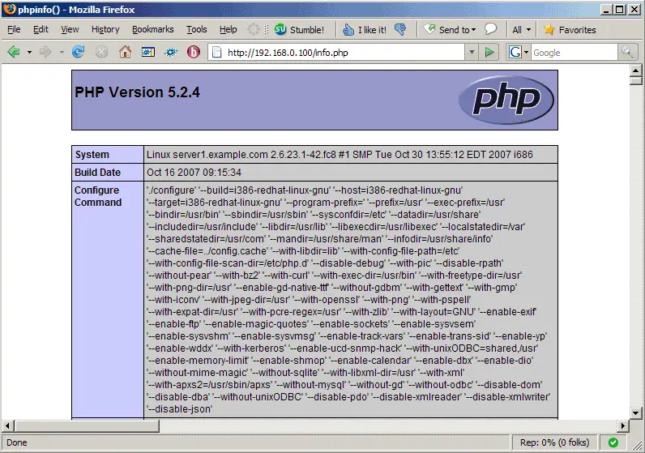Screen dimensions: 645x453
Task: Click the PHP logo image
Action: pos(506,100)
